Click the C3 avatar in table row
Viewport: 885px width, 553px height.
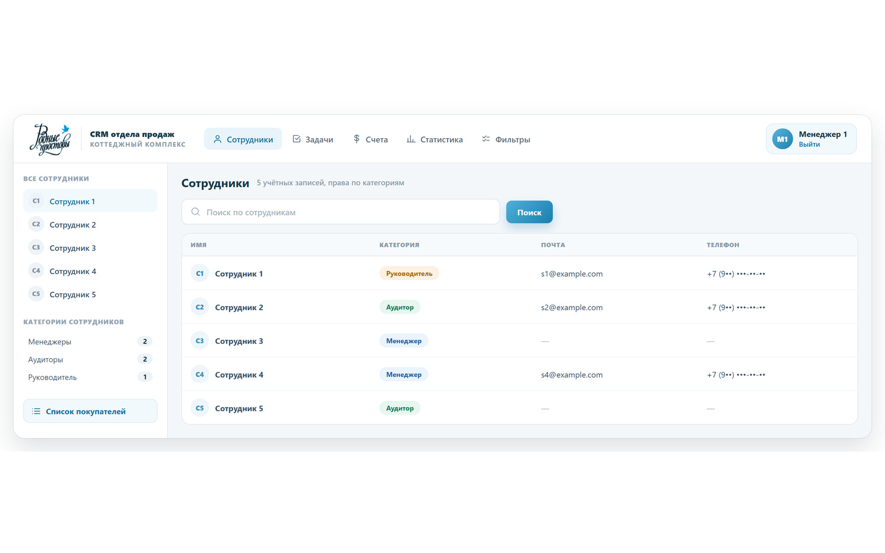click(200, 341)
